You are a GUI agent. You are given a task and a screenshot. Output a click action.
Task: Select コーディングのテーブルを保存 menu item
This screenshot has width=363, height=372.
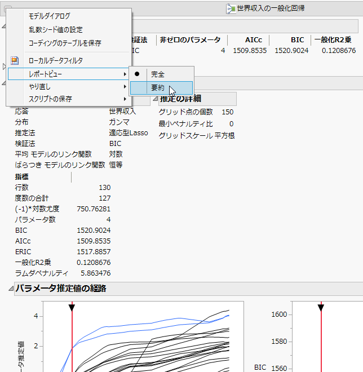coord(65,43)
